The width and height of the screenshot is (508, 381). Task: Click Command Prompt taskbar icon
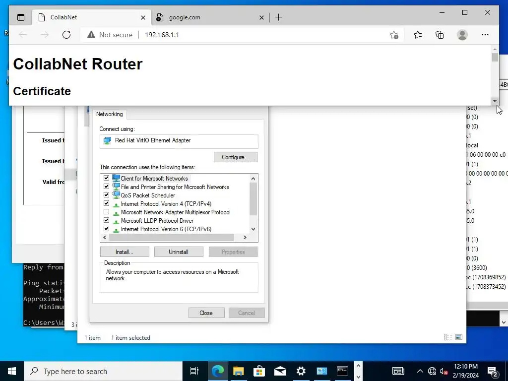coord(342,371)
